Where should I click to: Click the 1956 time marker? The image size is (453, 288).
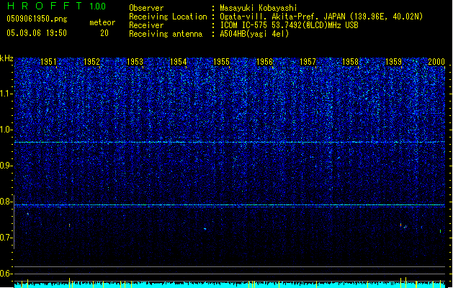pyautogui.click(x=264, y=62)
